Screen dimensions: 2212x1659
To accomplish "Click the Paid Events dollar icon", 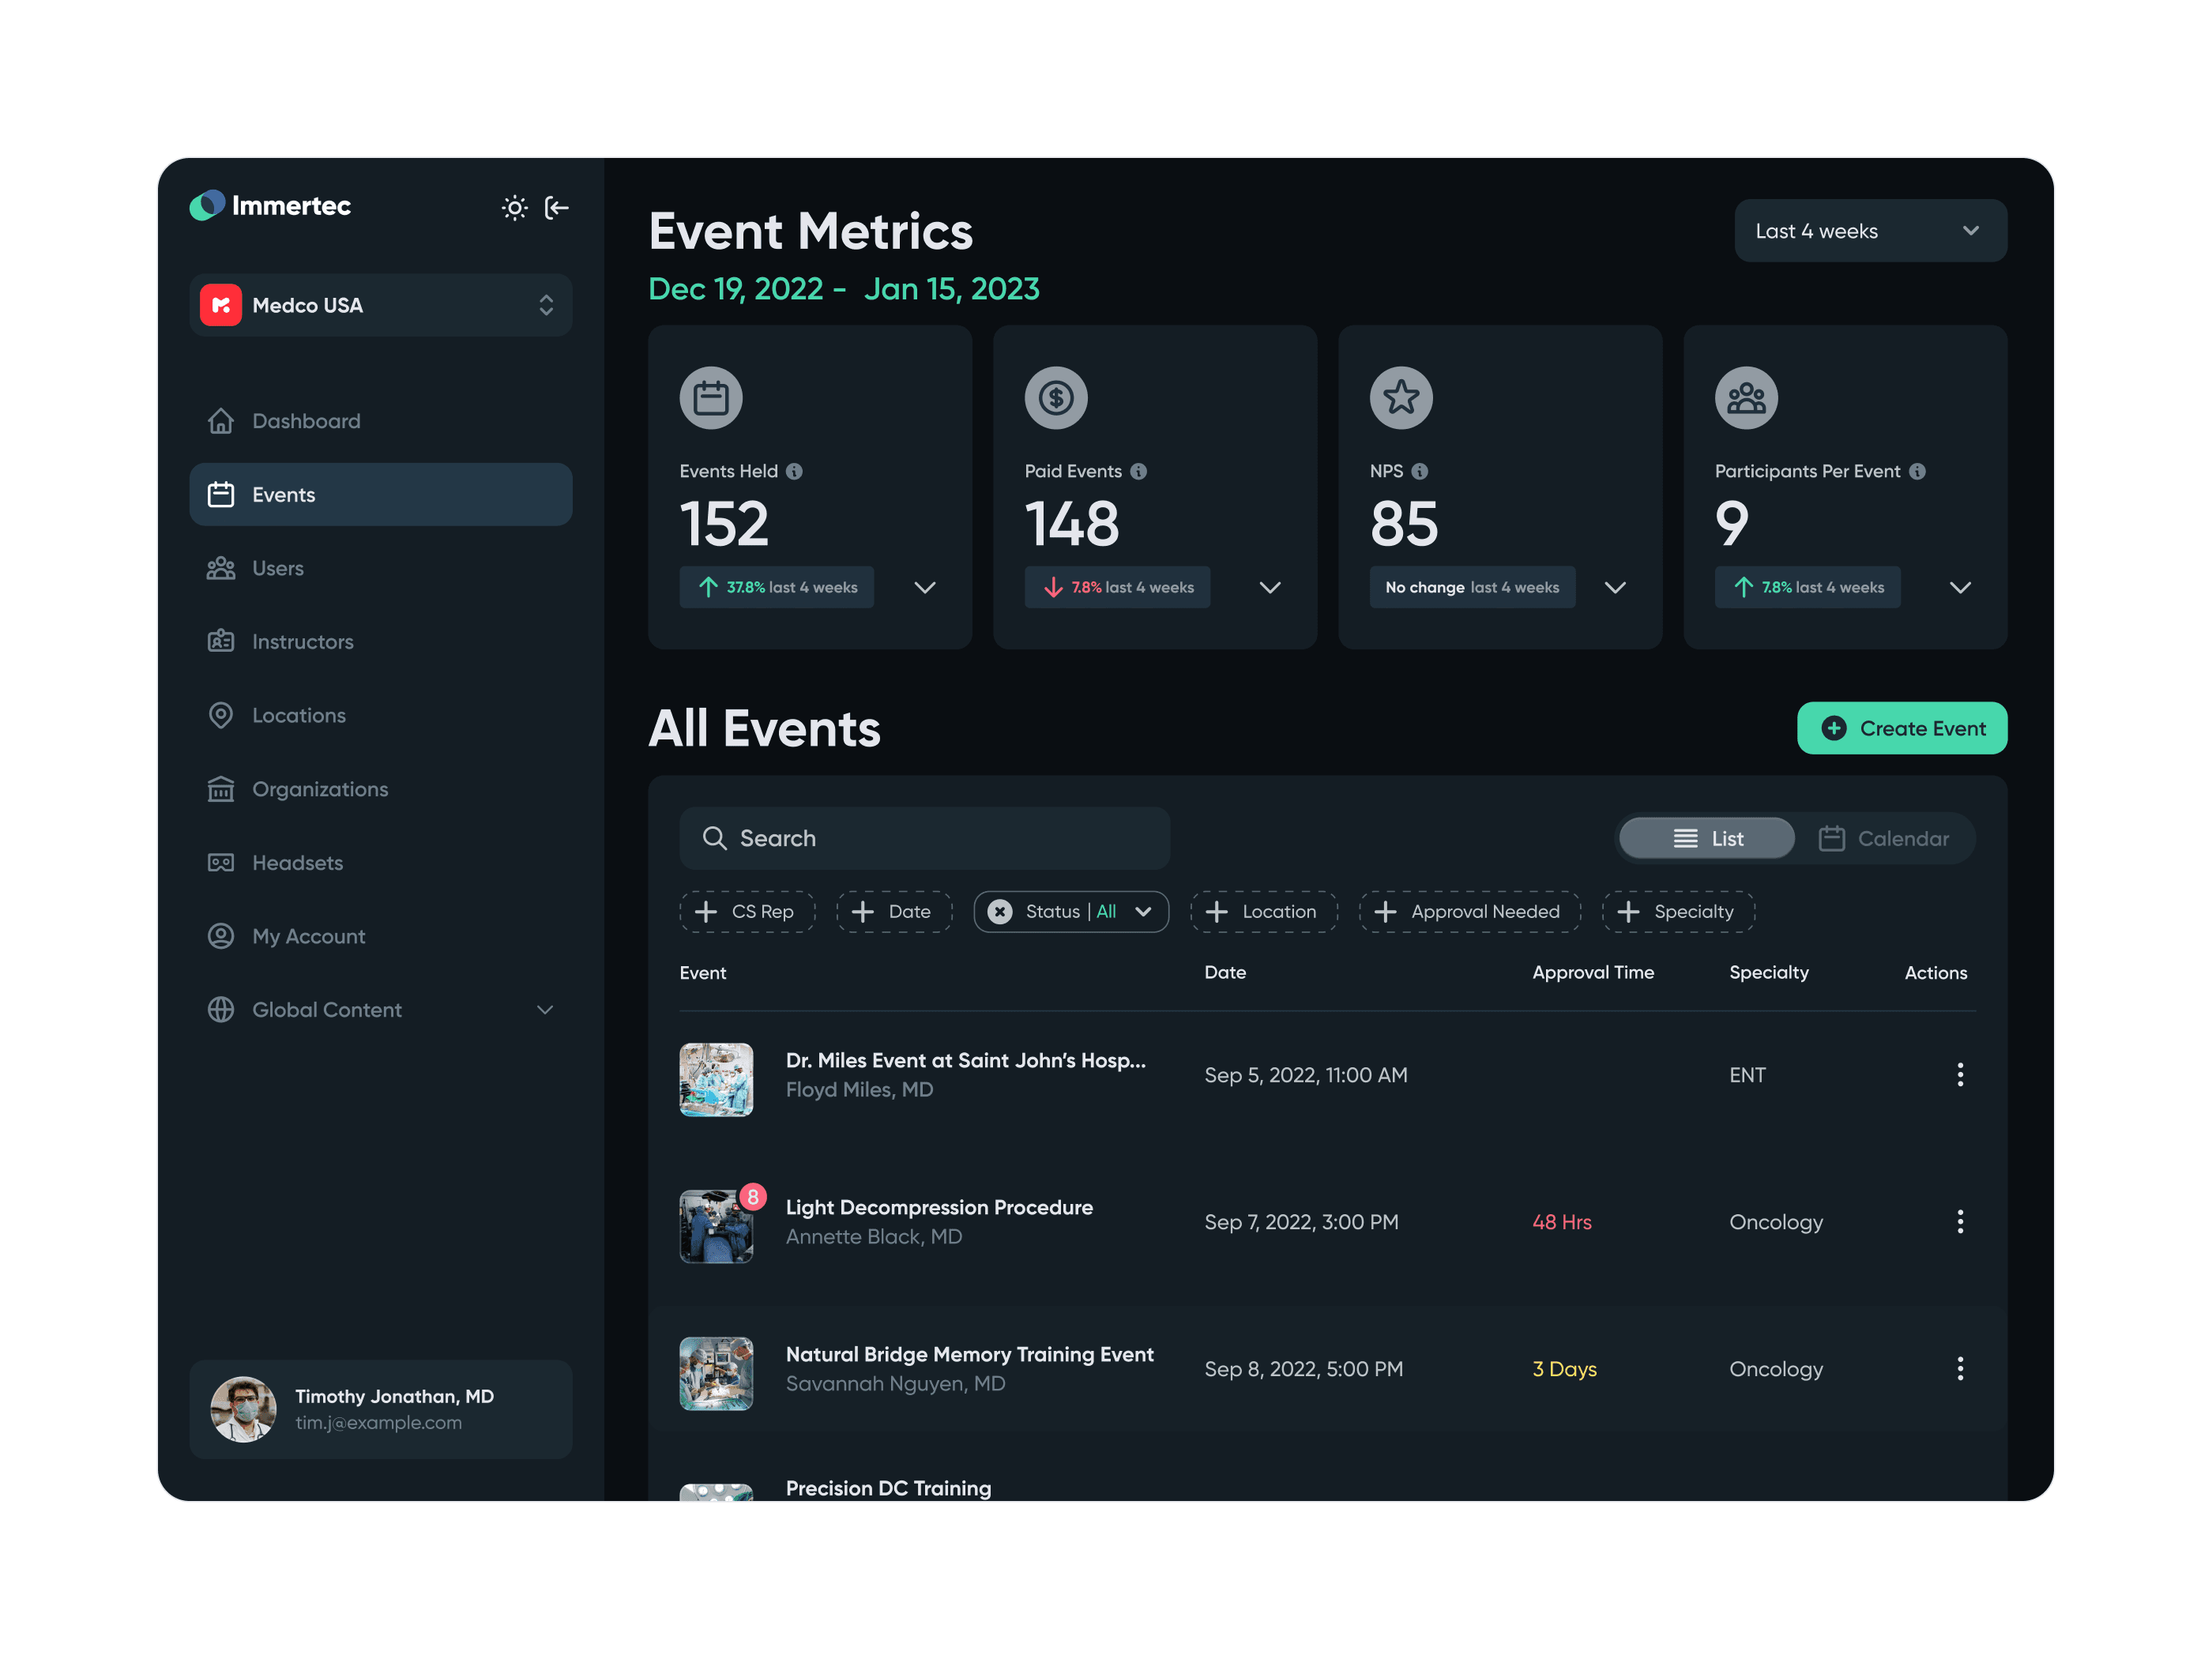I will (1056, 397).
